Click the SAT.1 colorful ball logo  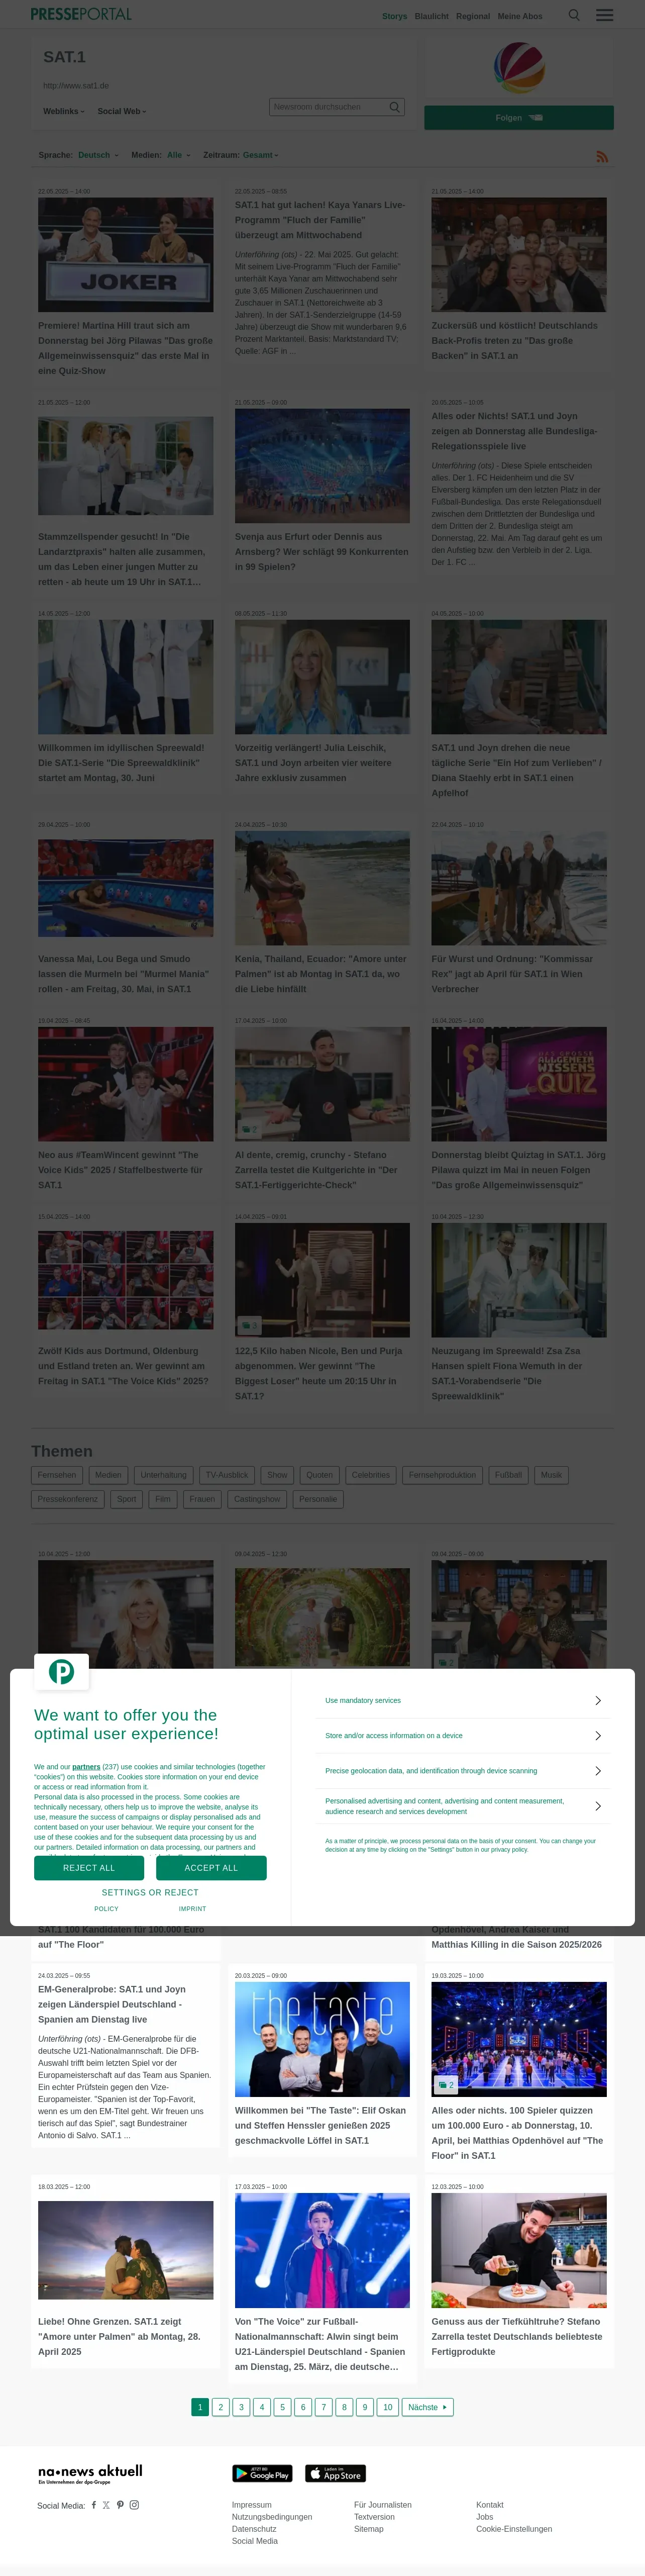[x=519, y=67]
